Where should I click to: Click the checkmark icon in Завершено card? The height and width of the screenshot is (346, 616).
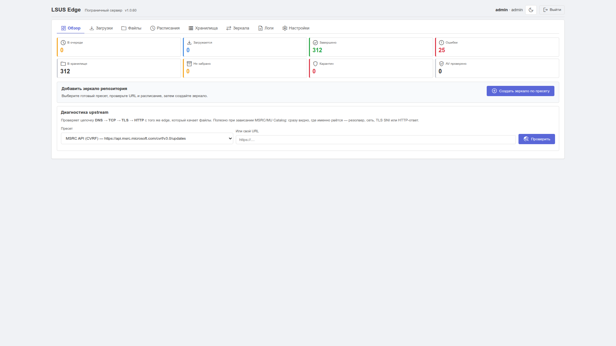click(315, 43)
